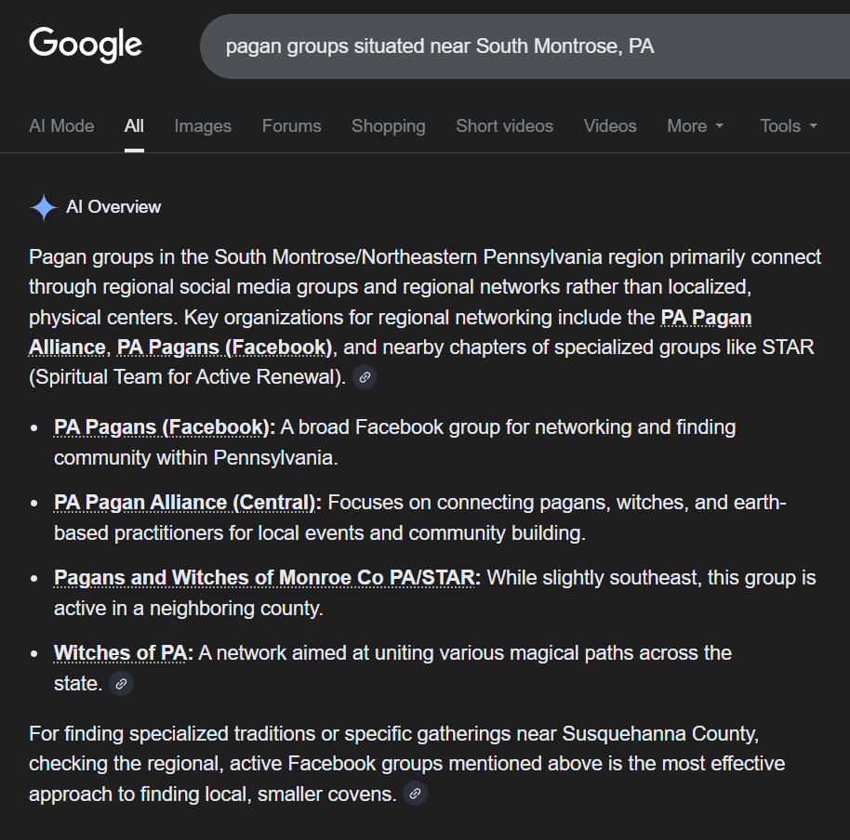Image resolution: width=850 pixels, height=840 pixels.
Task: Open the Shopping tab
Action: click(388, 126)
